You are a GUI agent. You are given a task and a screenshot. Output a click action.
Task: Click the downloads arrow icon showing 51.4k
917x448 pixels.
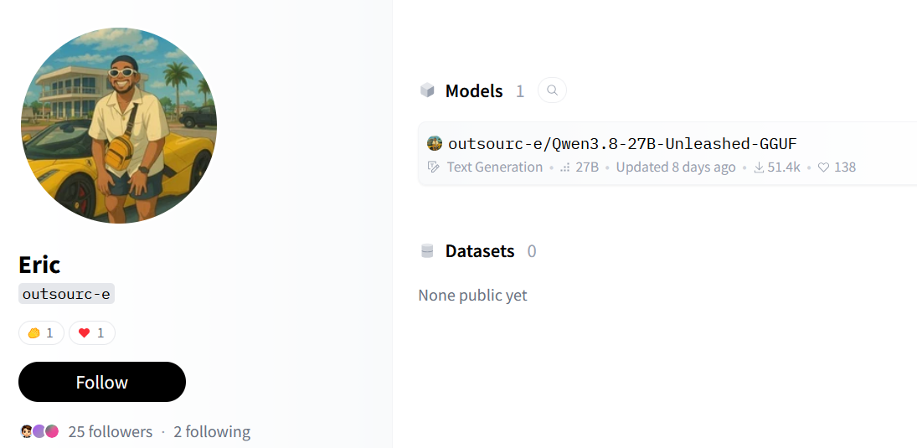click(759, 167)
